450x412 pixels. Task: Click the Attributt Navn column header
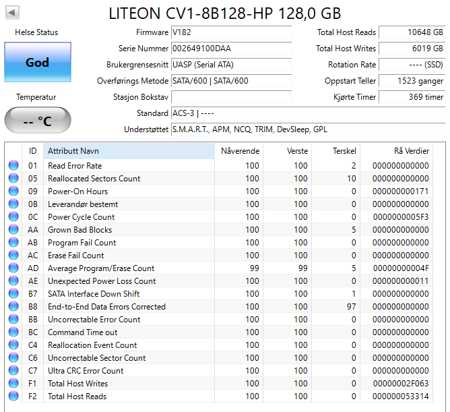coord(129,151)
